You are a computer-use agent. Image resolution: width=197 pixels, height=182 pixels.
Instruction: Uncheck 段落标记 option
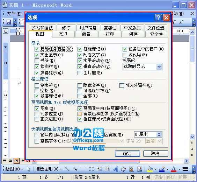tap(37, 96)
